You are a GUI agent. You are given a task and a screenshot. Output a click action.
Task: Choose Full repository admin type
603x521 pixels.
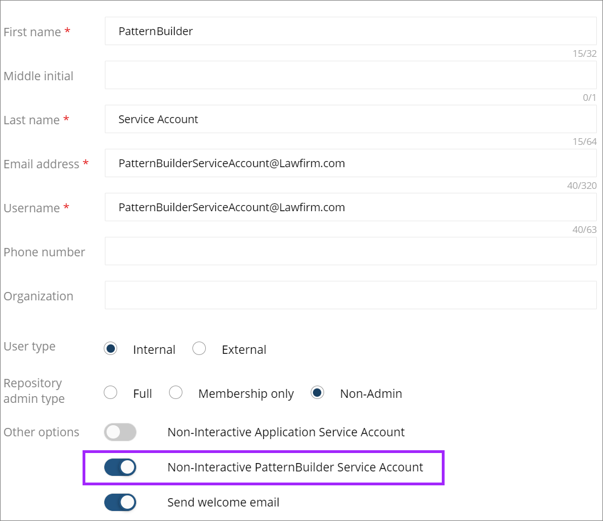point(110,392)
